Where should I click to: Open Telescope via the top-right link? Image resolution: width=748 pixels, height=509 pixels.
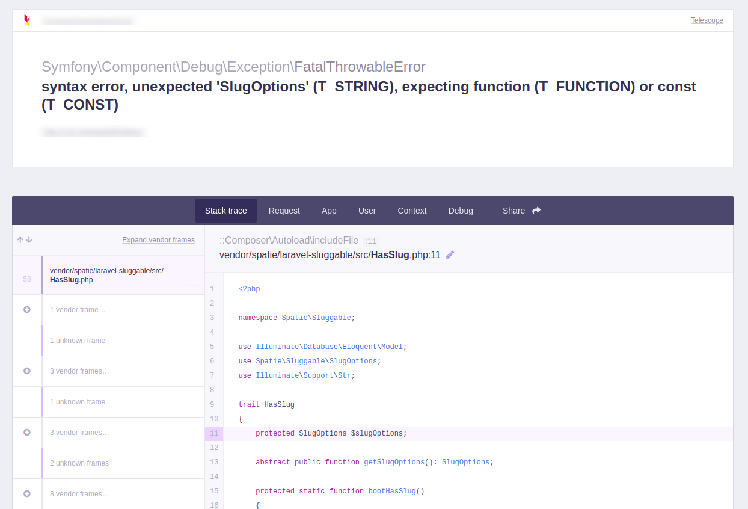(x=707, y=20)
